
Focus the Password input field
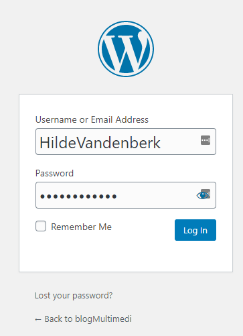click(x=126, y=195)
